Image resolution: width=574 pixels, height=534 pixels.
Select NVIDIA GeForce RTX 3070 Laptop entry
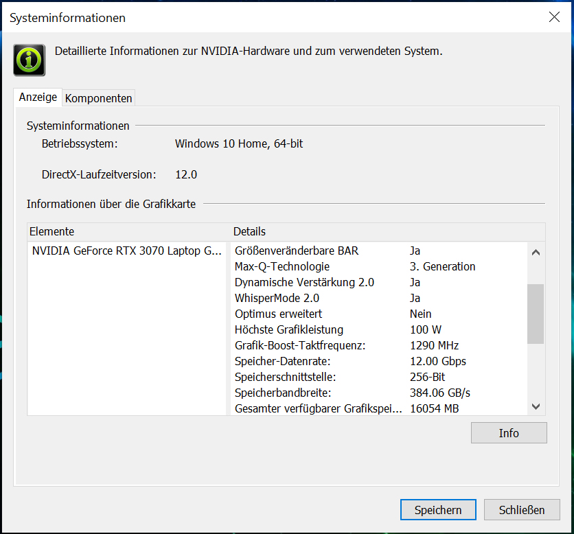coord(126,251)
